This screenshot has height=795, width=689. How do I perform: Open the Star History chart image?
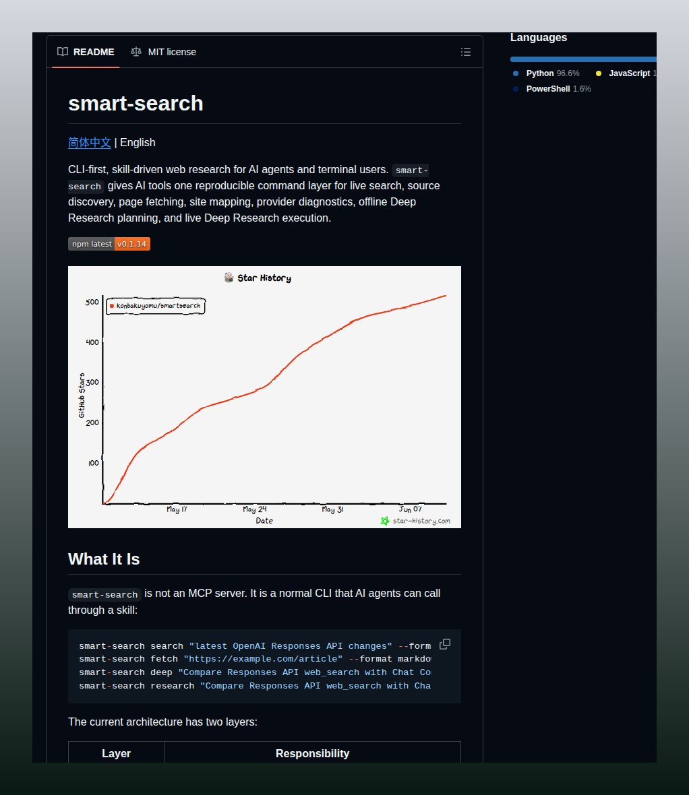pyautogui.click(x=264, y=397)
